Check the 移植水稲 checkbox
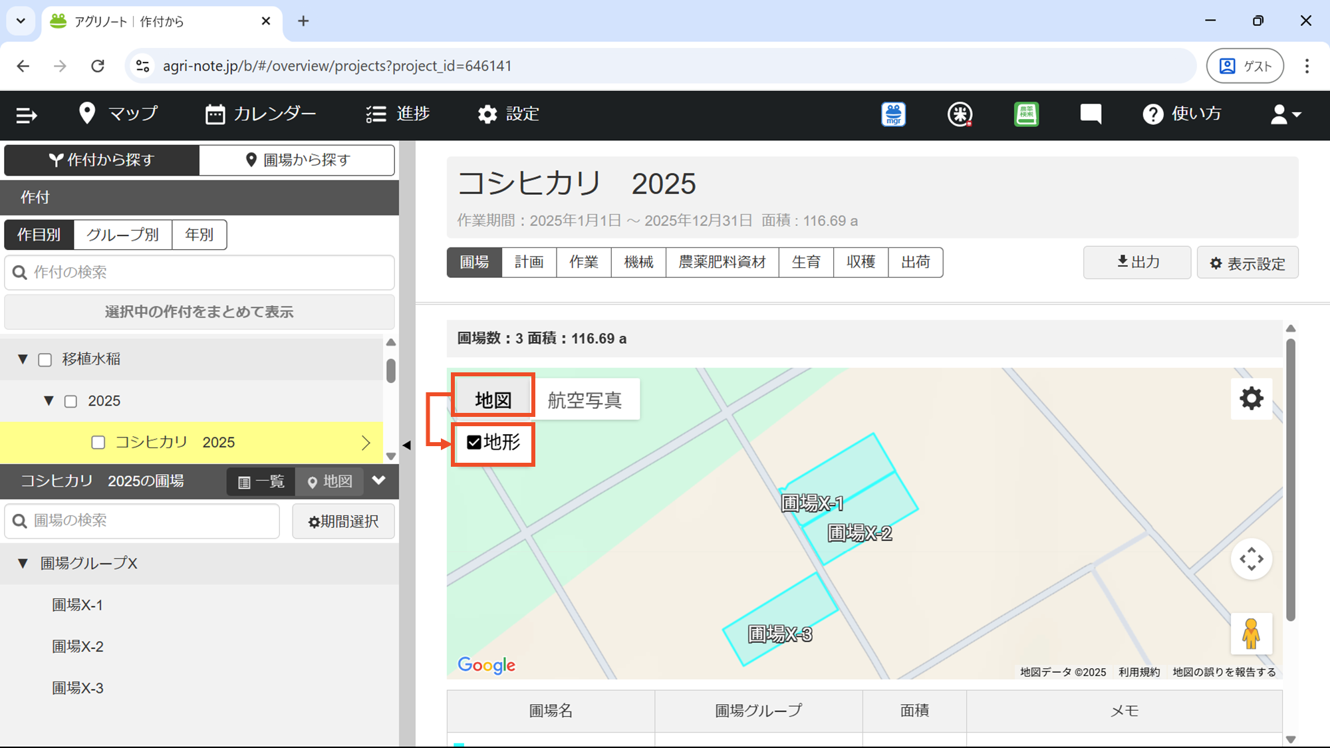The height and width of the screenshot is (748, 1330). [45, 360]
